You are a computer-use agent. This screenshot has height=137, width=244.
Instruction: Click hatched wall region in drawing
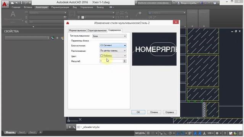[x=203, y=70]
